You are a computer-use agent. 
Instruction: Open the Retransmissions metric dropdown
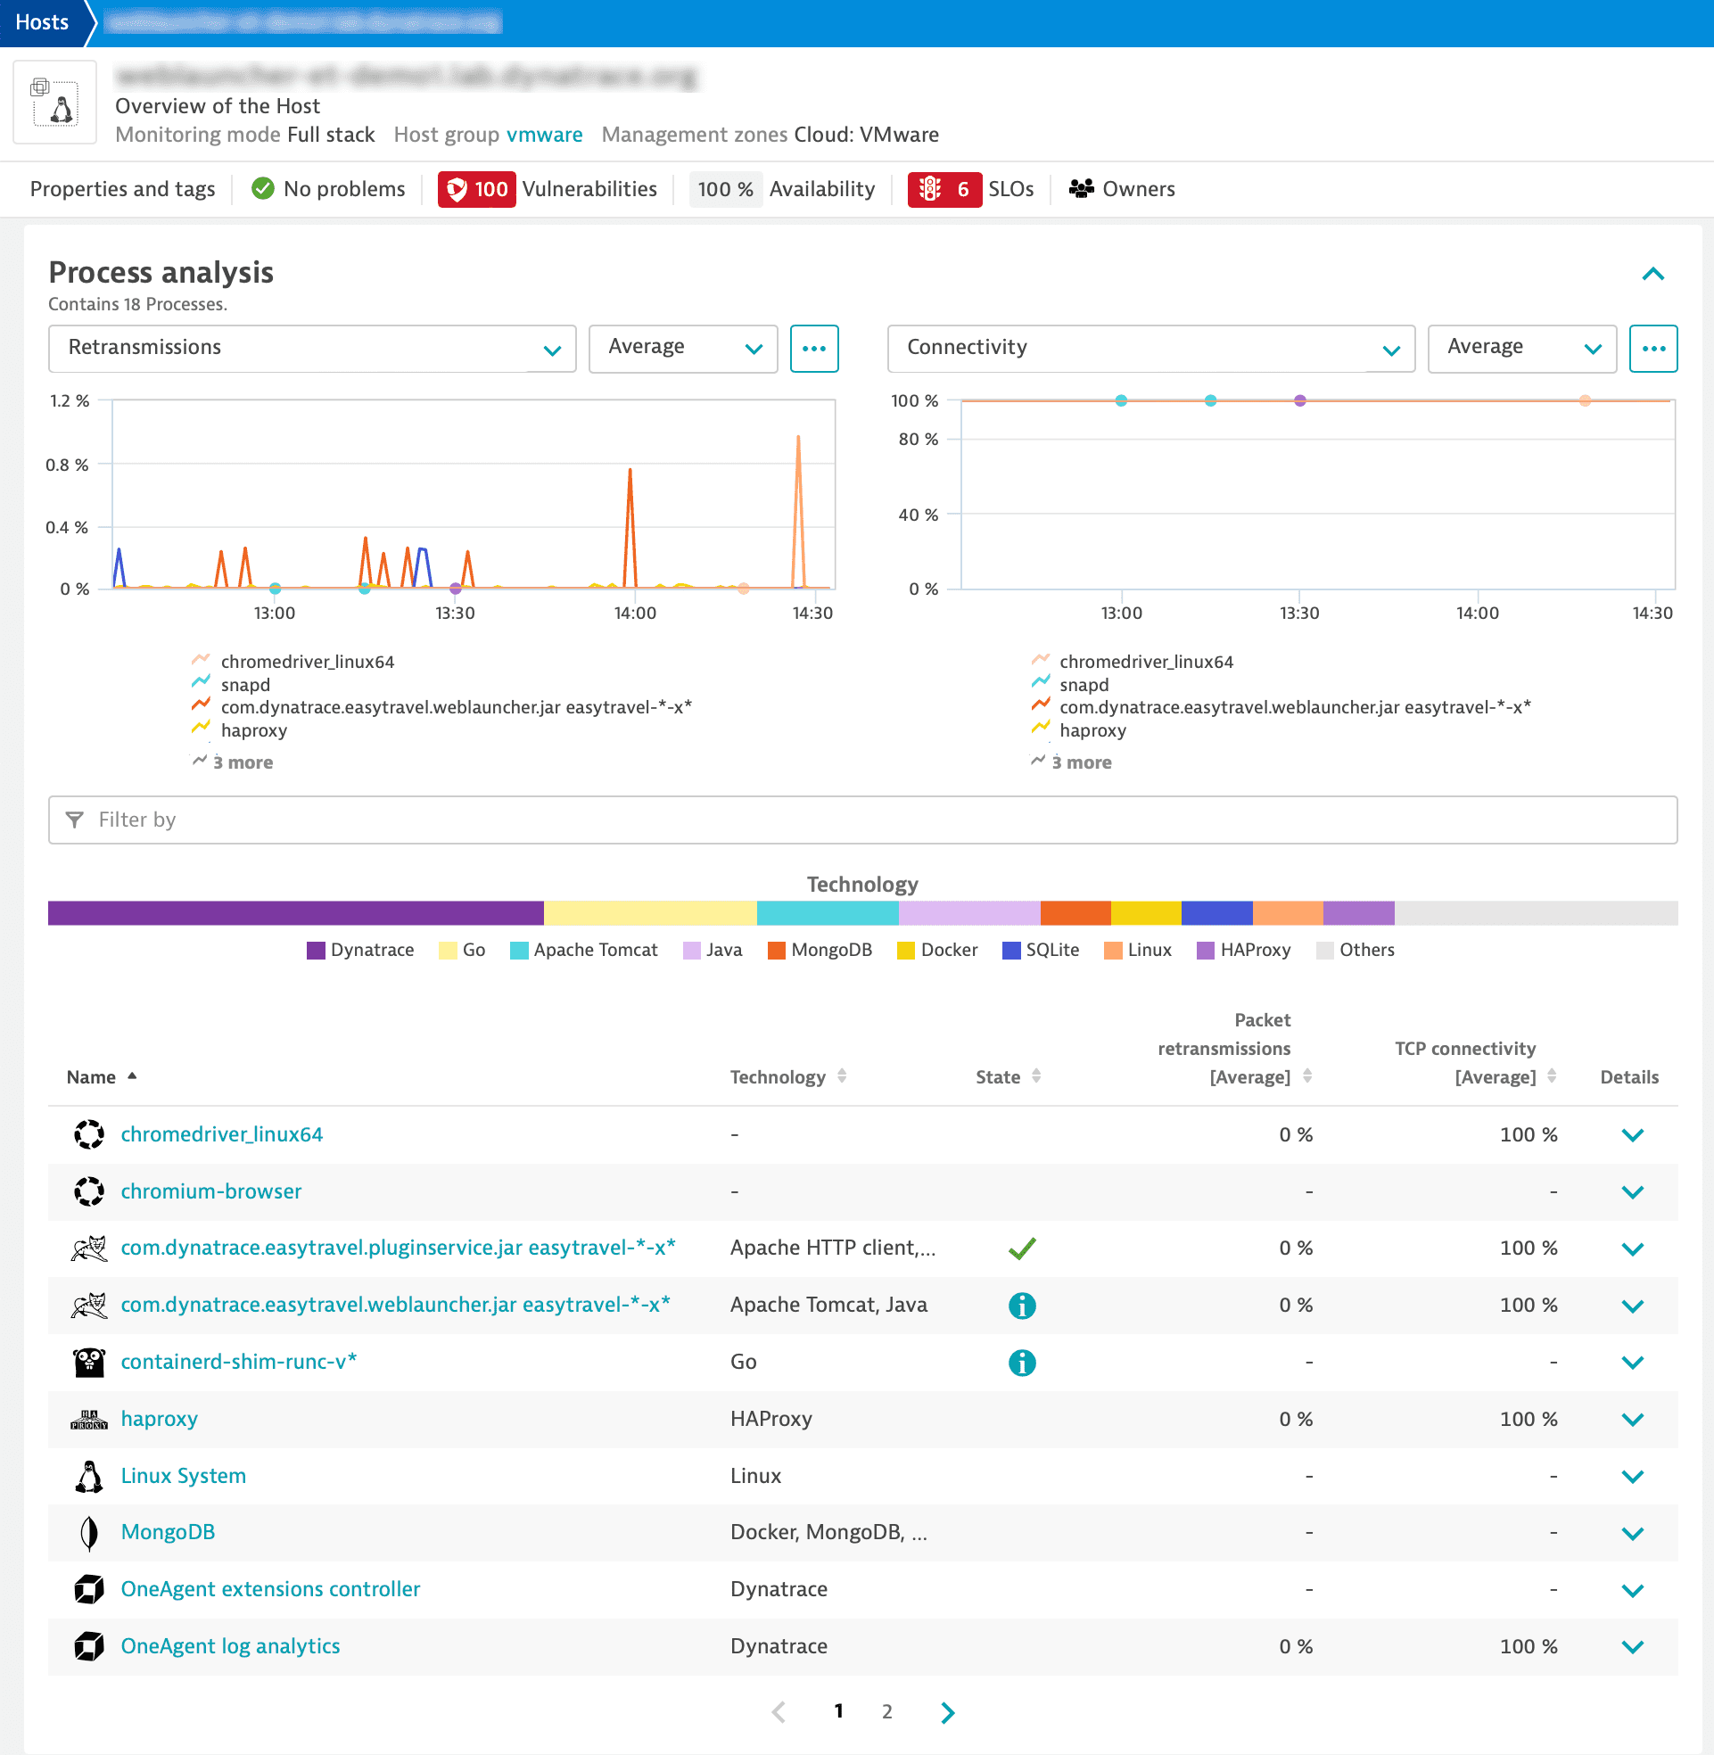tap(311, 349)
